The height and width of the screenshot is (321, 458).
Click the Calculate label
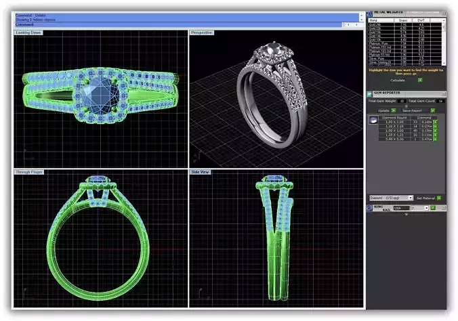pos(398,80)
